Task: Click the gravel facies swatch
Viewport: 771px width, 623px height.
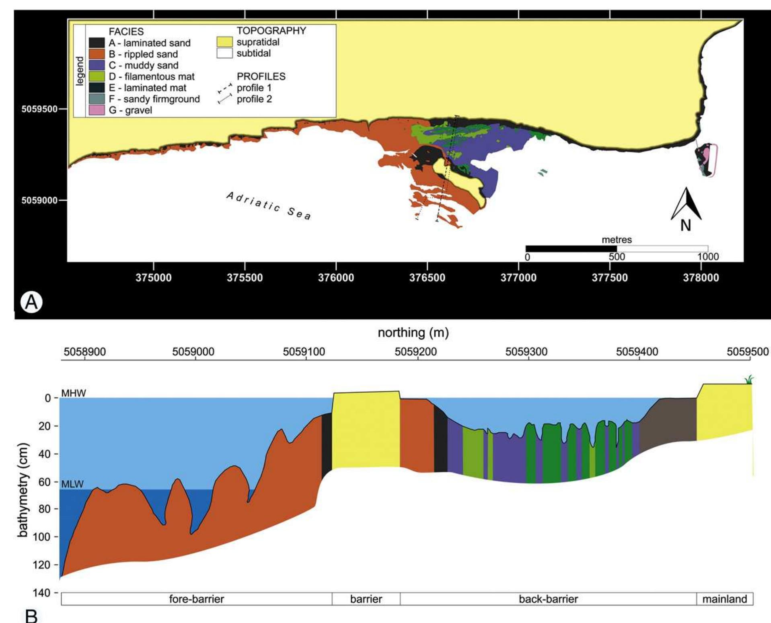Action: [96, 108]
